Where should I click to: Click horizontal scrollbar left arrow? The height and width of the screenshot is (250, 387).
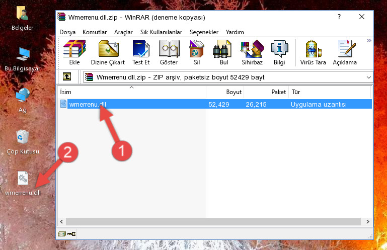pos(61,221)
